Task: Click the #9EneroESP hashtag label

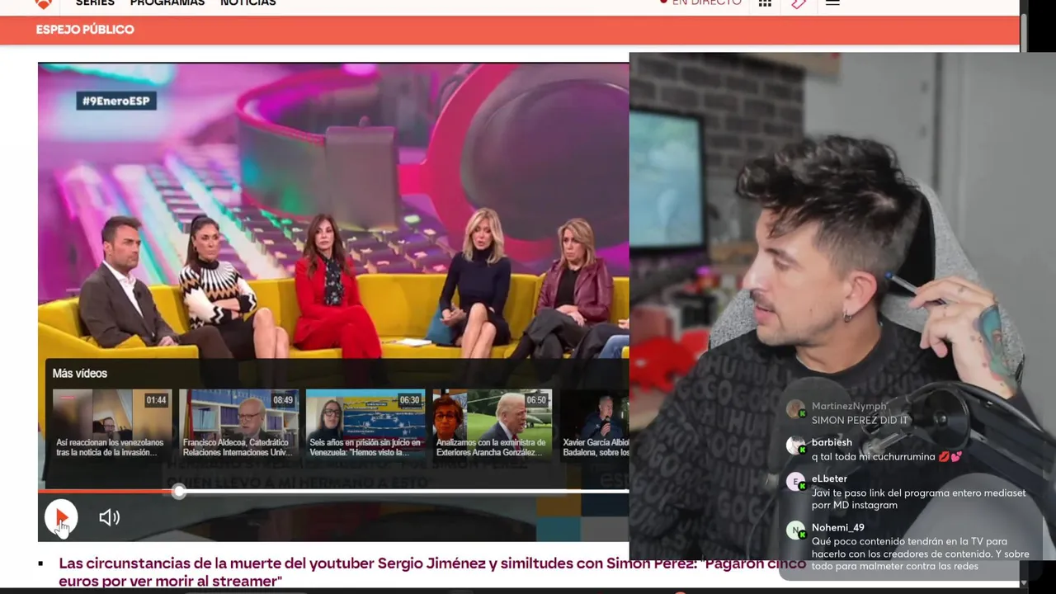Action: point(116,101)
